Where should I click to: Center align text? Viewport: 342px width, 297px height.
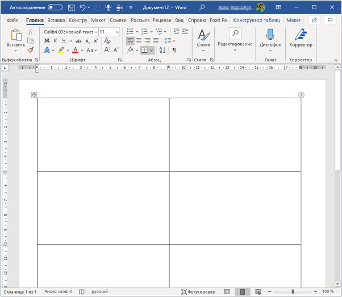coord(139,41)
